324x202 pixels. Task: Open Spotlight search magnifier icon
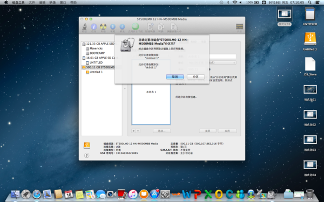(x=309, y=2)
